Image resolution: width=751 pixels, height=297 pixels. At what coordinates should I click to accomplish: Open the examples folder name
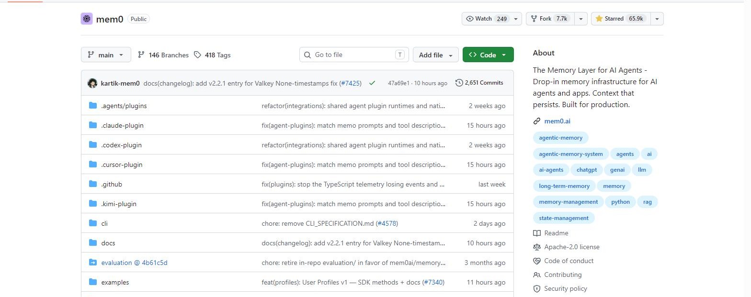tap(115, 282)
